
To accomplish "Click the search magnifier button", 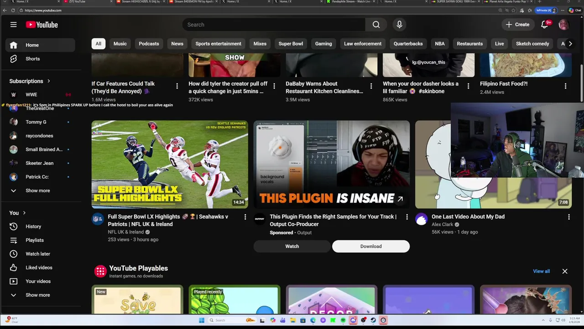I will [x=376, y=25].
